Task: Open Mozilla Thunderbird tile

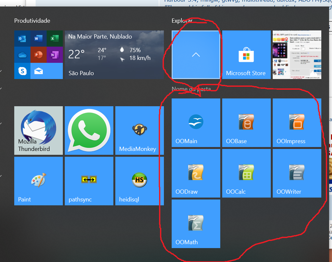Action: tap(38, 131)
